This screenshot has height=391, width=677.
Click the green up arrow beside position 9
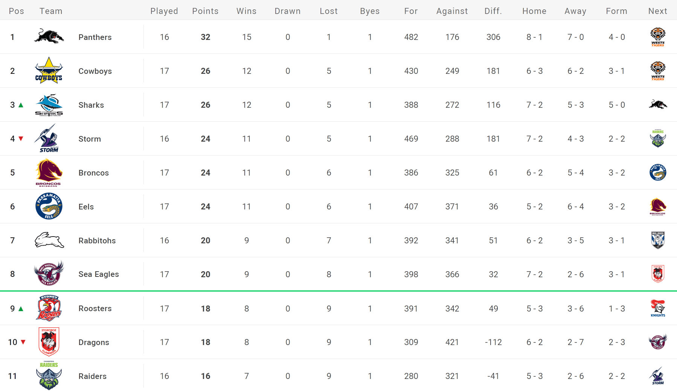click(x=21, y=309)
